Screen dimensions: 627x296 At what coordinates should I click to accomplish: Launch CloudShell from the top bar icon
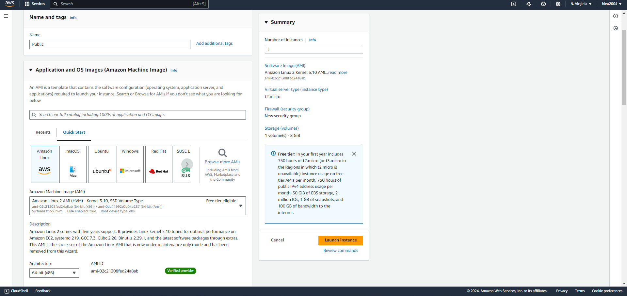click(514, 4)
